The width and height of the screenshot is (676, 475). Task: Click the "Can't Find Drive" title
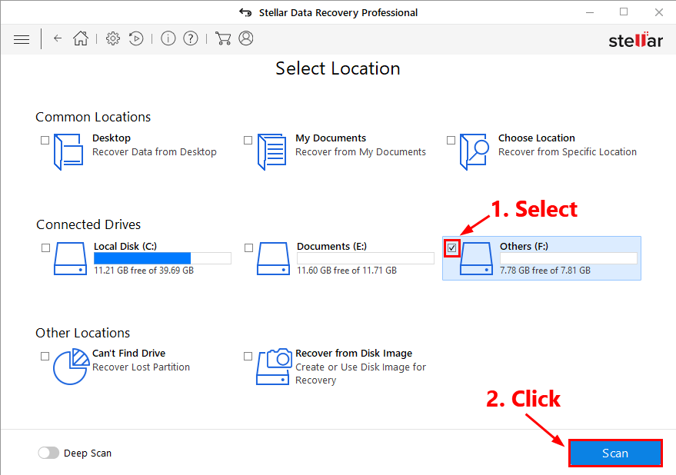(129, 353)
